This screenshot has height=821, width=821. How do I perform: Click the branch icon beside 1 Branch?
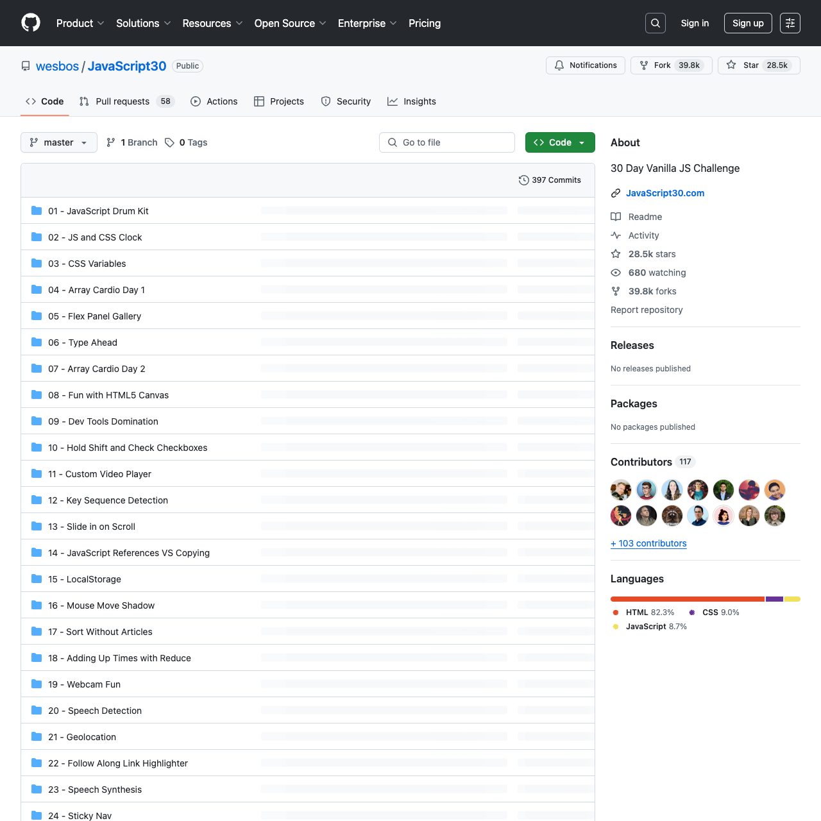tap(111, 142)
